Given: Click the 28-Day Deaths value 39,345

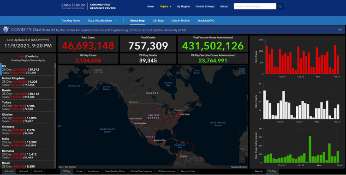Looking at the screenshot, I should coord(148,60).
